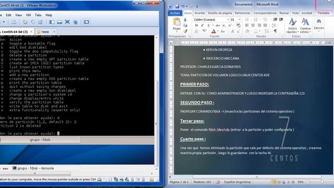
Task: Click the sort (A-Z) icon in Párrafo
Action: pyautogui.click(x=267, y=31)
